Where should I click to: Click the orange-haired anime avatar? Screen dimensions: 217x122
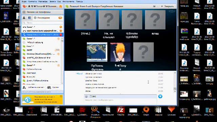point(120,52)
